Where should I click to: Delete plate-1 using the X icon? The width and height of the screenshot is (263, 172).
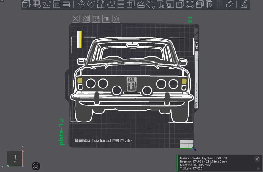[75, 18]
